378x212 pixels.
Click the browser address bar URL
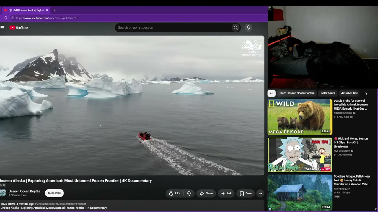[x=47, y=18]
